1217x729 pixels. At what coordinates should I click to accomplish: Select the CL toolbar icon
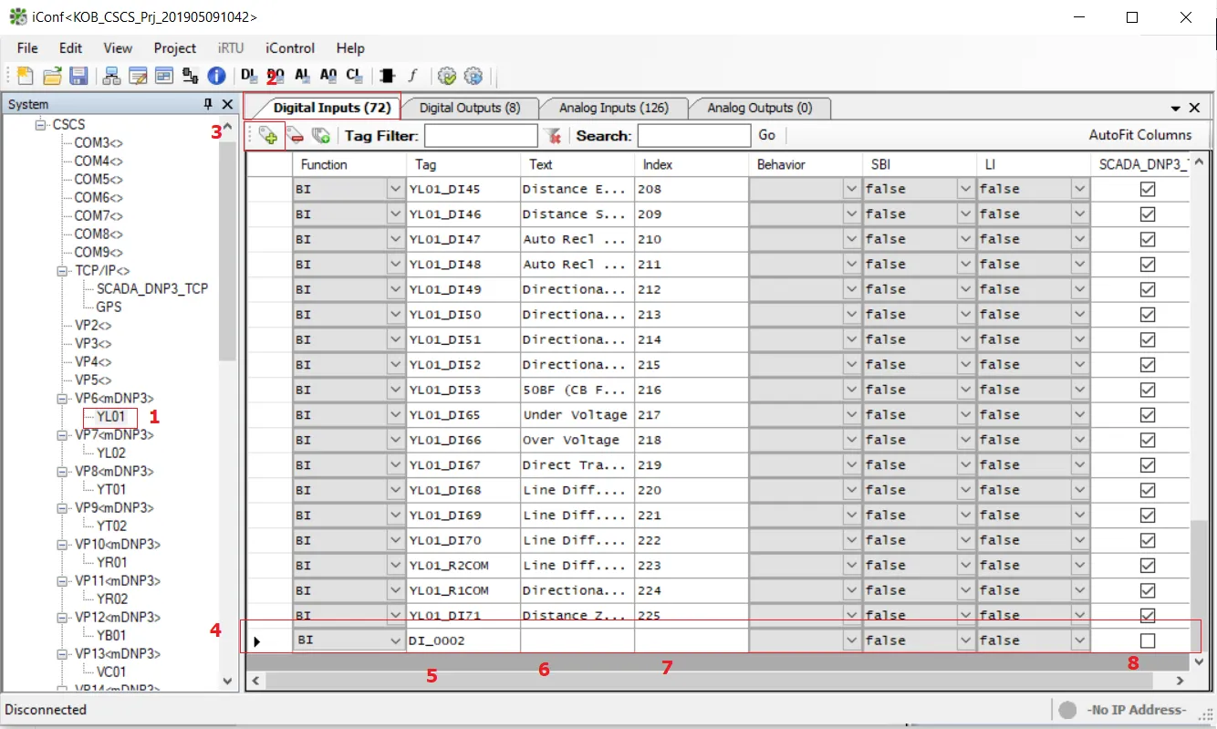[355, 76]
